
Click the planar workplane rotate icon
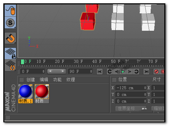click(10, 66)
